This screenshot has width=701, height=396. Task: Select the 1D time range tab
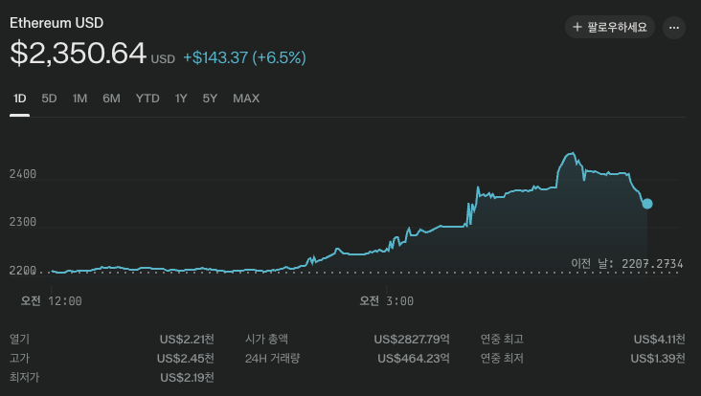(x=20, y=99)
